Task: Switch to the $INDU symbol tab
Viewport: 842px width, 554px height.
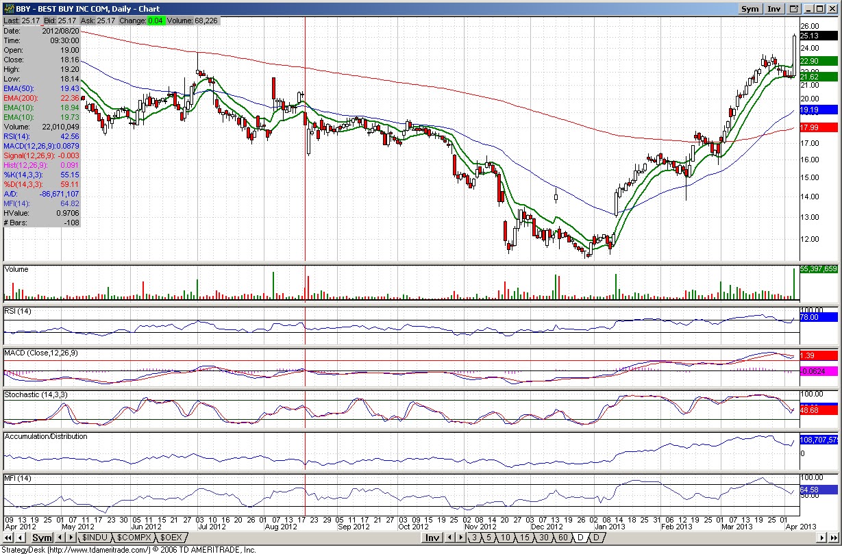Action: tap(95, 538)
